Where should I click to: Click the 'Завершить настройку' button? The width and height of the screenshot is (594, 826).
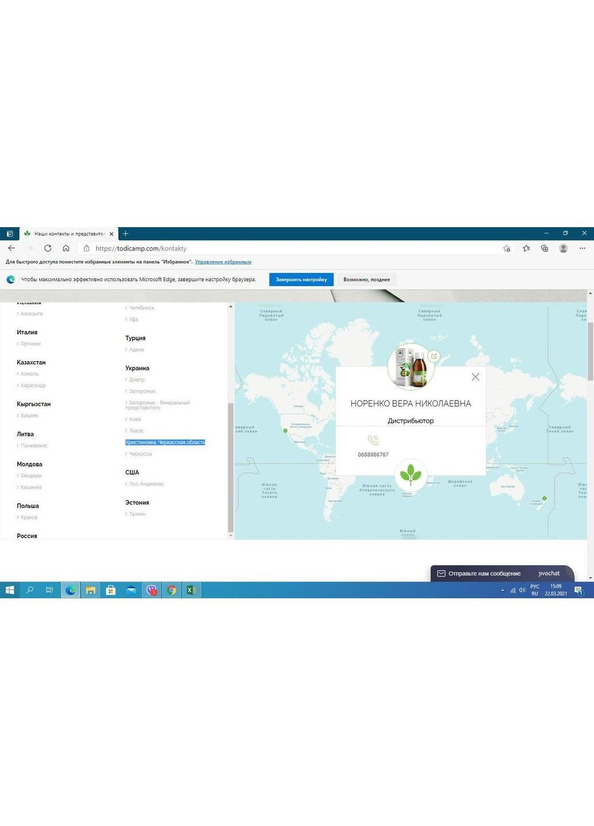pyautogui.click(x=301, y=279)
